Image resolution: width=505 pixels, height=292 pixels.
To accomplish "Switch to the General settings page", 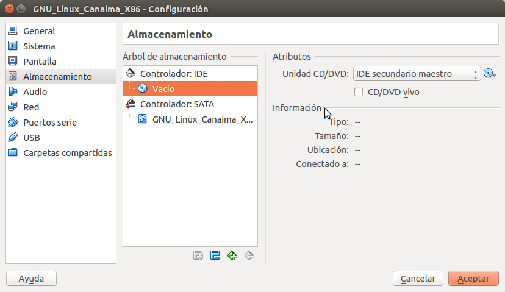I will (x=39, y=31).
